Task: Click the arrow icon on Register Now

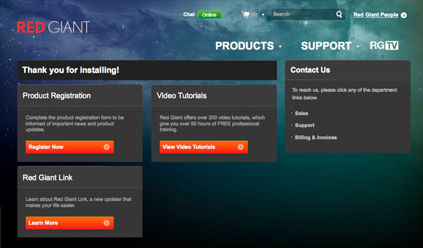Action: point(106,147)
